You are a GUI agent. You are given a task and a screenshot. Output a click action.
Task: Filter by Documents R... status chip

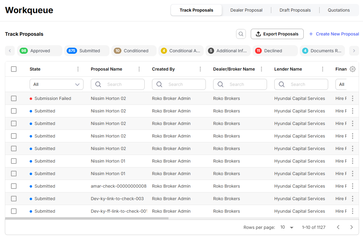(x=322, y=51)
